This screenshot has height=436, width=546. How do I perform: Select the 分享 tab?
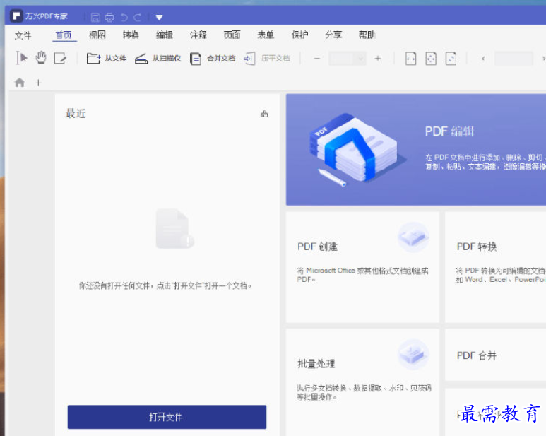tap(333, 35)
